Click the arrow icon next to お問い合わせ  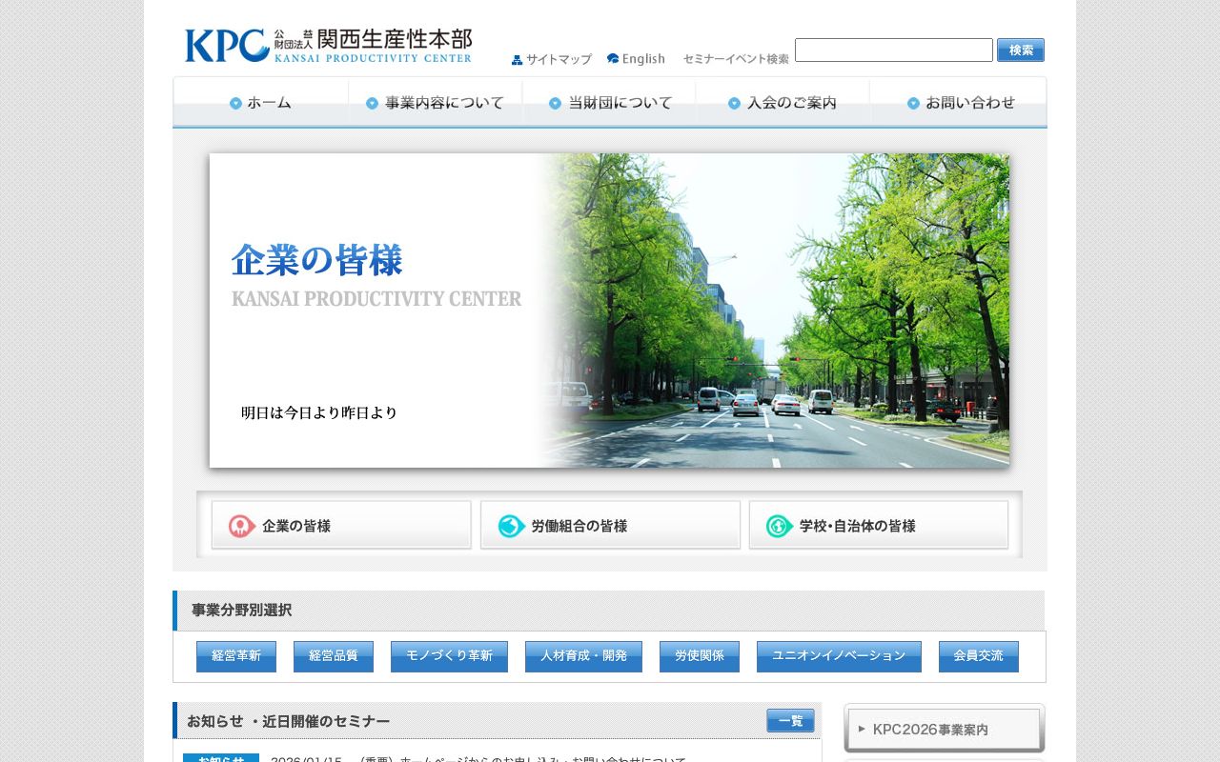click(913, 103)
